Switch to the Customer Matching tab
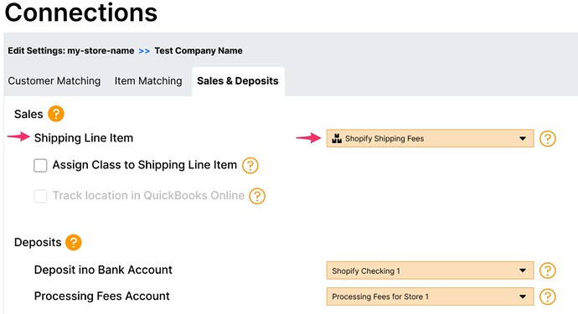The width and height of the screenshot is (578, 314). [x=54, y=81]
